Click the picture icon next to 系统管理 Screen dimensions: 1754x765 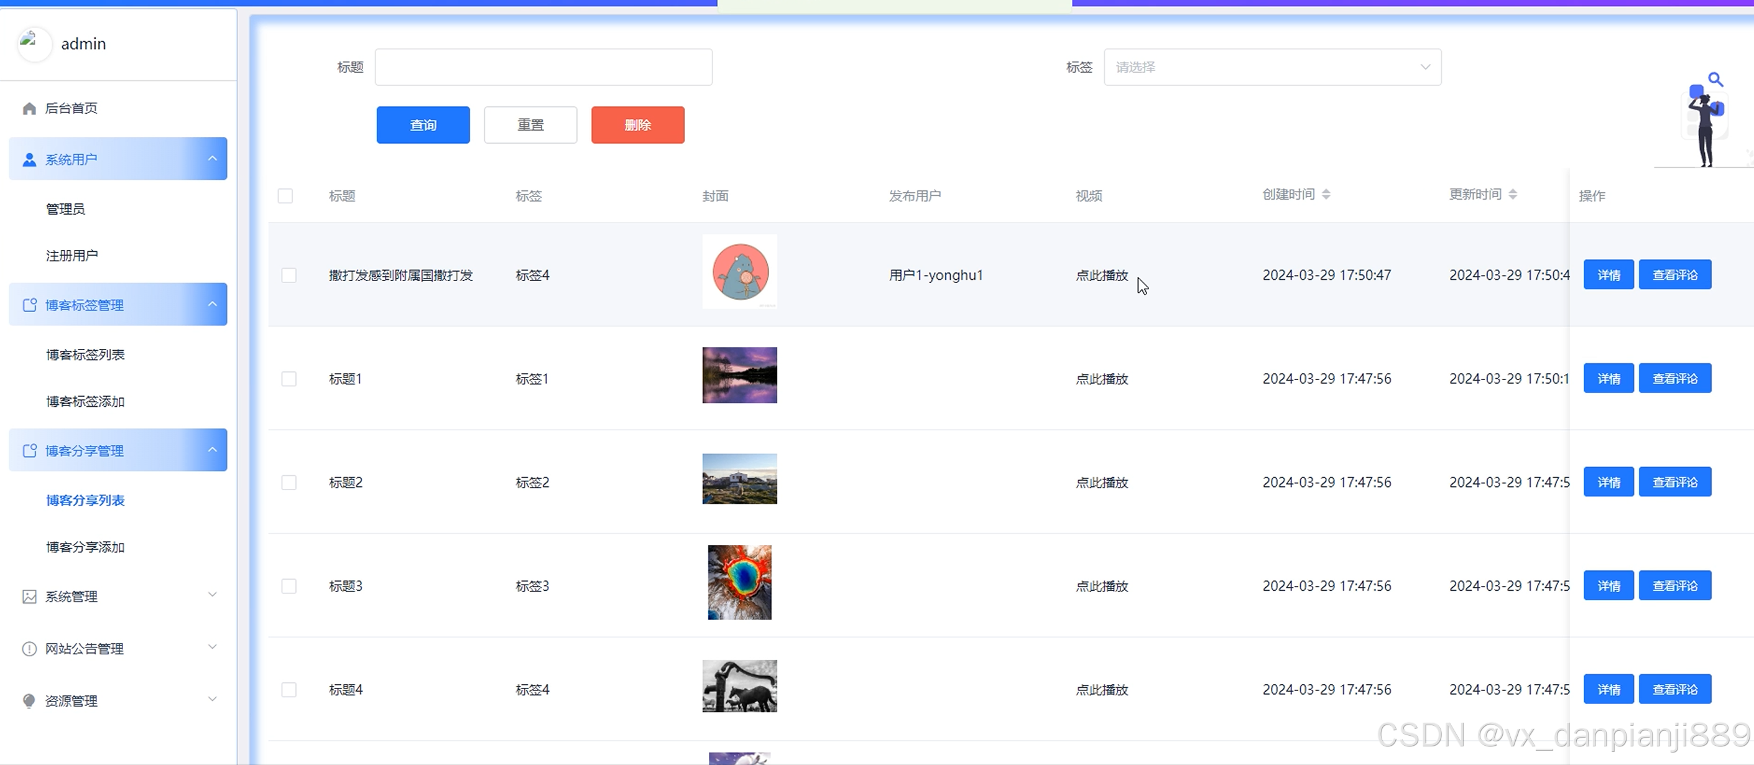(29, 596)
